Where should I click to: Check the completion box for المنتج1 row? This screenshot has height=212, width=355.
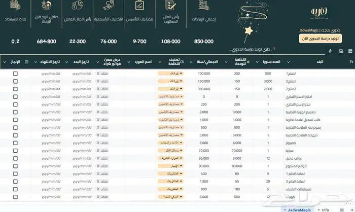tap(15, 74)
